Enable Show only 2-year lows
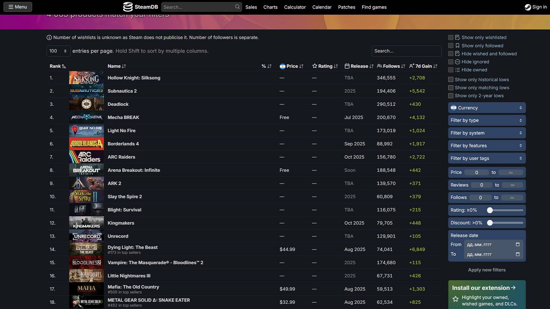Viewport: 550px width, 309px height. point(451,96)
